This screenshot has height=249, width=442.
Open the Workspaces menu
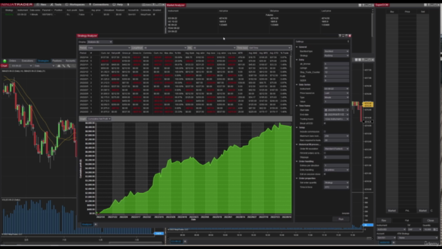75,5
